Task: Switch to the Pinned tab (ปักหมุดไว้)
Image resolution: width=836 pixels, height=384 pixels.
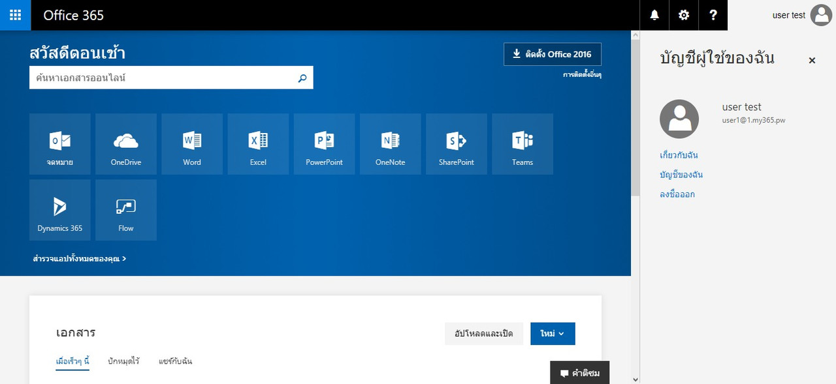Action: tap(124, 361)
